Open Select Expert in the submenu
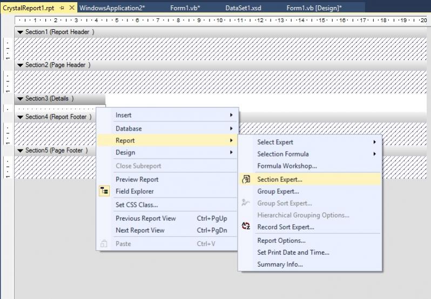Screen dimensions: 431x299 (310, 142)
